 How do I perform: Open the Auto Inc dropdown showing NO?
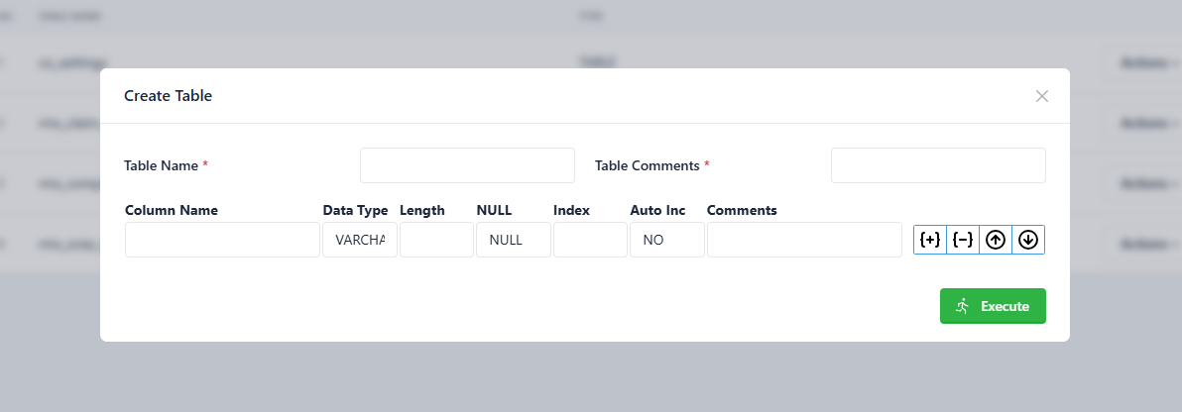tap(667, 240)
